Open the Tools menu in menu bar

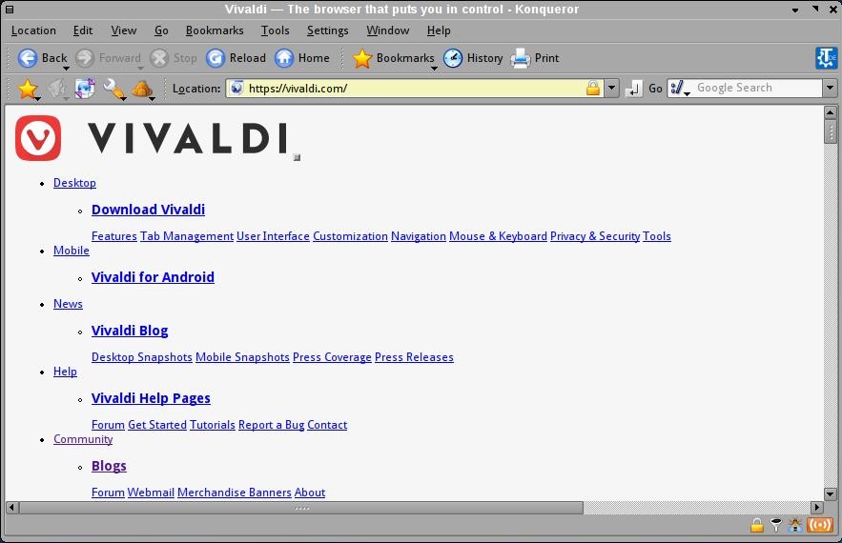[x=275, y=30]
